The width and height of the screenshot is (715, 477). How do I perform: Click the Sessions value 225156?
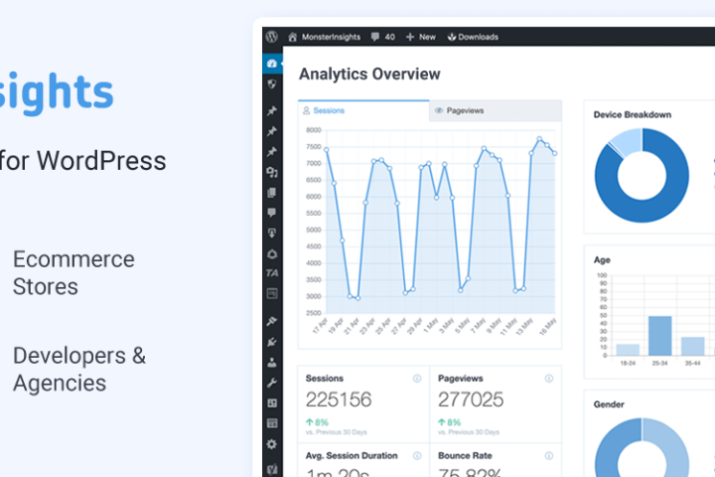click(x=339, y=399)
